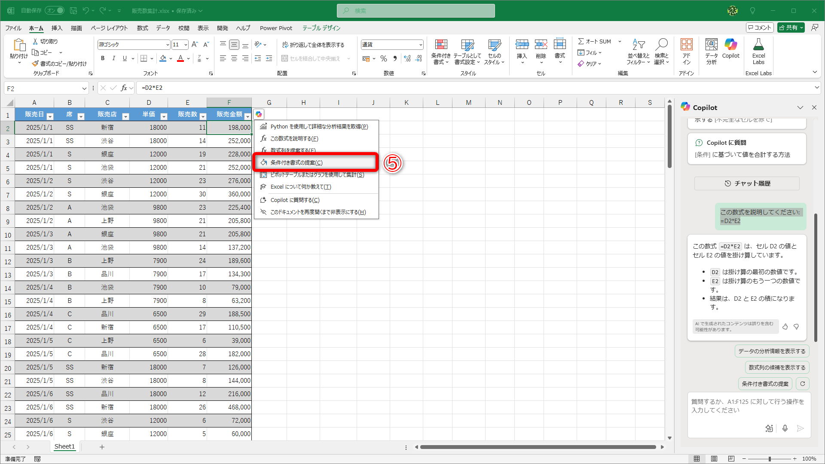Screen dimensions: 825x464
Task: Click the データの分析情報を表示する suggestion
Action: [x=772, y=351]
